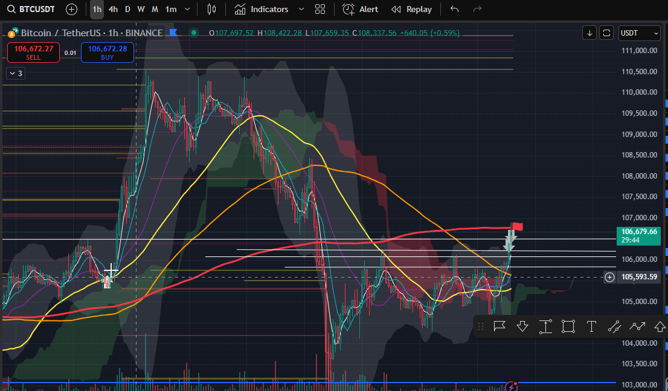Redo the last chart action
Screen dimensions: 668x391
point(477,10)
